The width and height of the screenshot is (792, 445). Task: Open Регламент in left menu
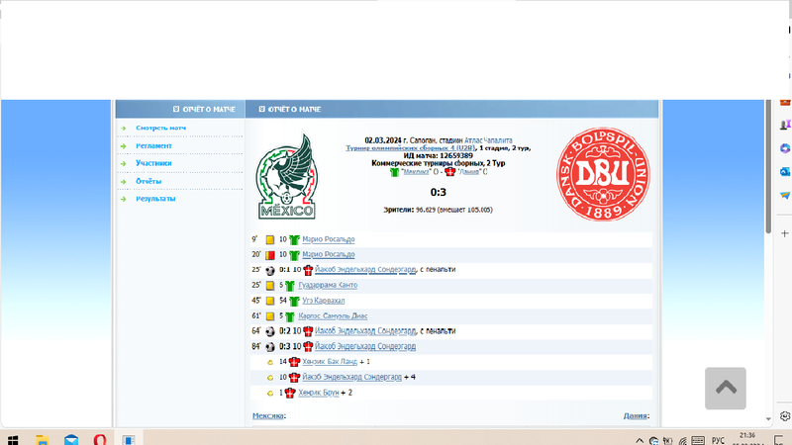[x=153, y=145]
